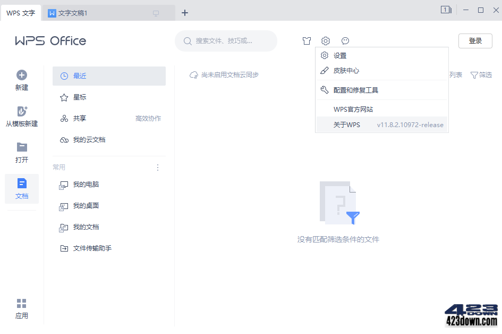Image resolution: width=502 pixels, height=334 pixels.
Task: Click the 登录 button
Action: pyautogui.click(x=475, y=40)
